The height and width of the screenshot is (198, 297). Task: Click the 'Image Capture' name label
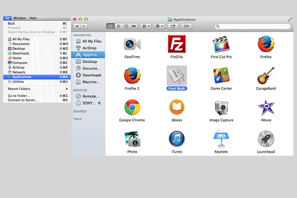pos(221,120)
